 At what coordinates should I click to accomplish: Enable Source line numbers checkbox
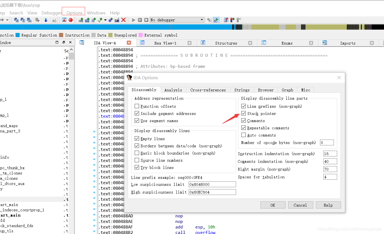click(x=137, y=160)
